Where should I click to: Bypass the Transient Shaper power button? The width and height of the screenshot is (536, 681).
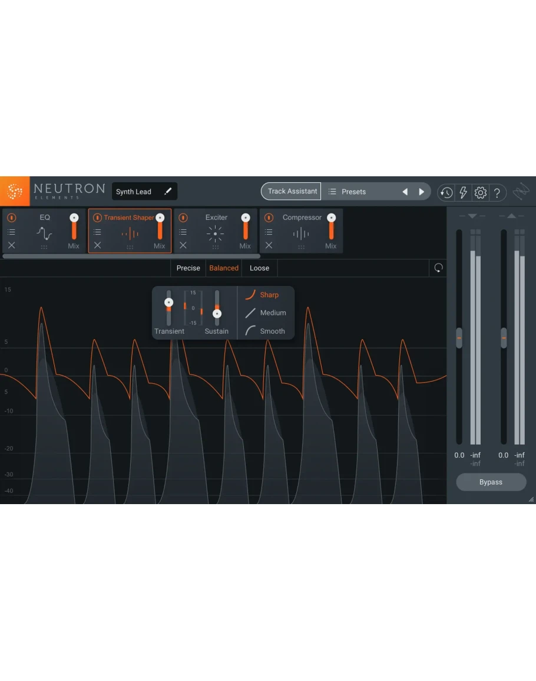(97, 218)
